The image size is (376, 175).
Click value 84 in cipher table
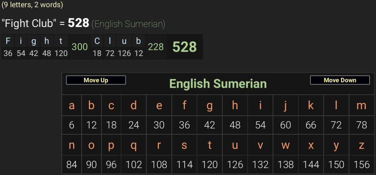[72, 165]
